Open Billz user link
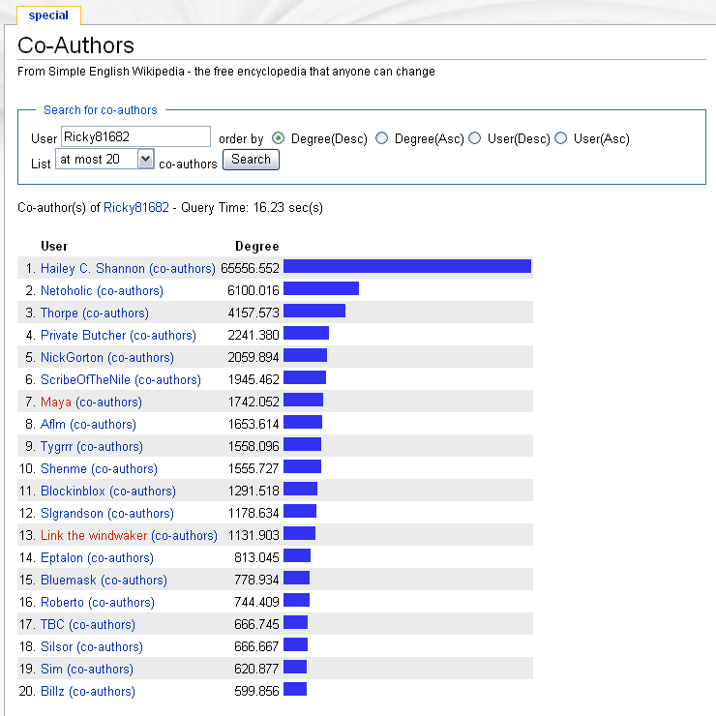The image size is (716, 716). (x=52, y=692)
